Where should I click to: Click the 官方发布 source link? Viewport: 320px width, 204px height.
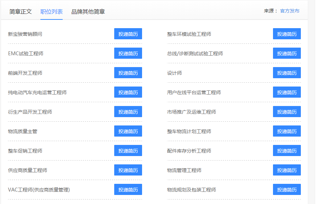tap(290, 11)
